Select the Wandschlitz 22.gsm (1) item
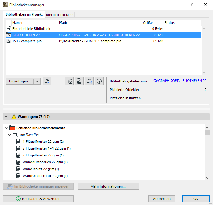213x205 pixels. point(41,169)
